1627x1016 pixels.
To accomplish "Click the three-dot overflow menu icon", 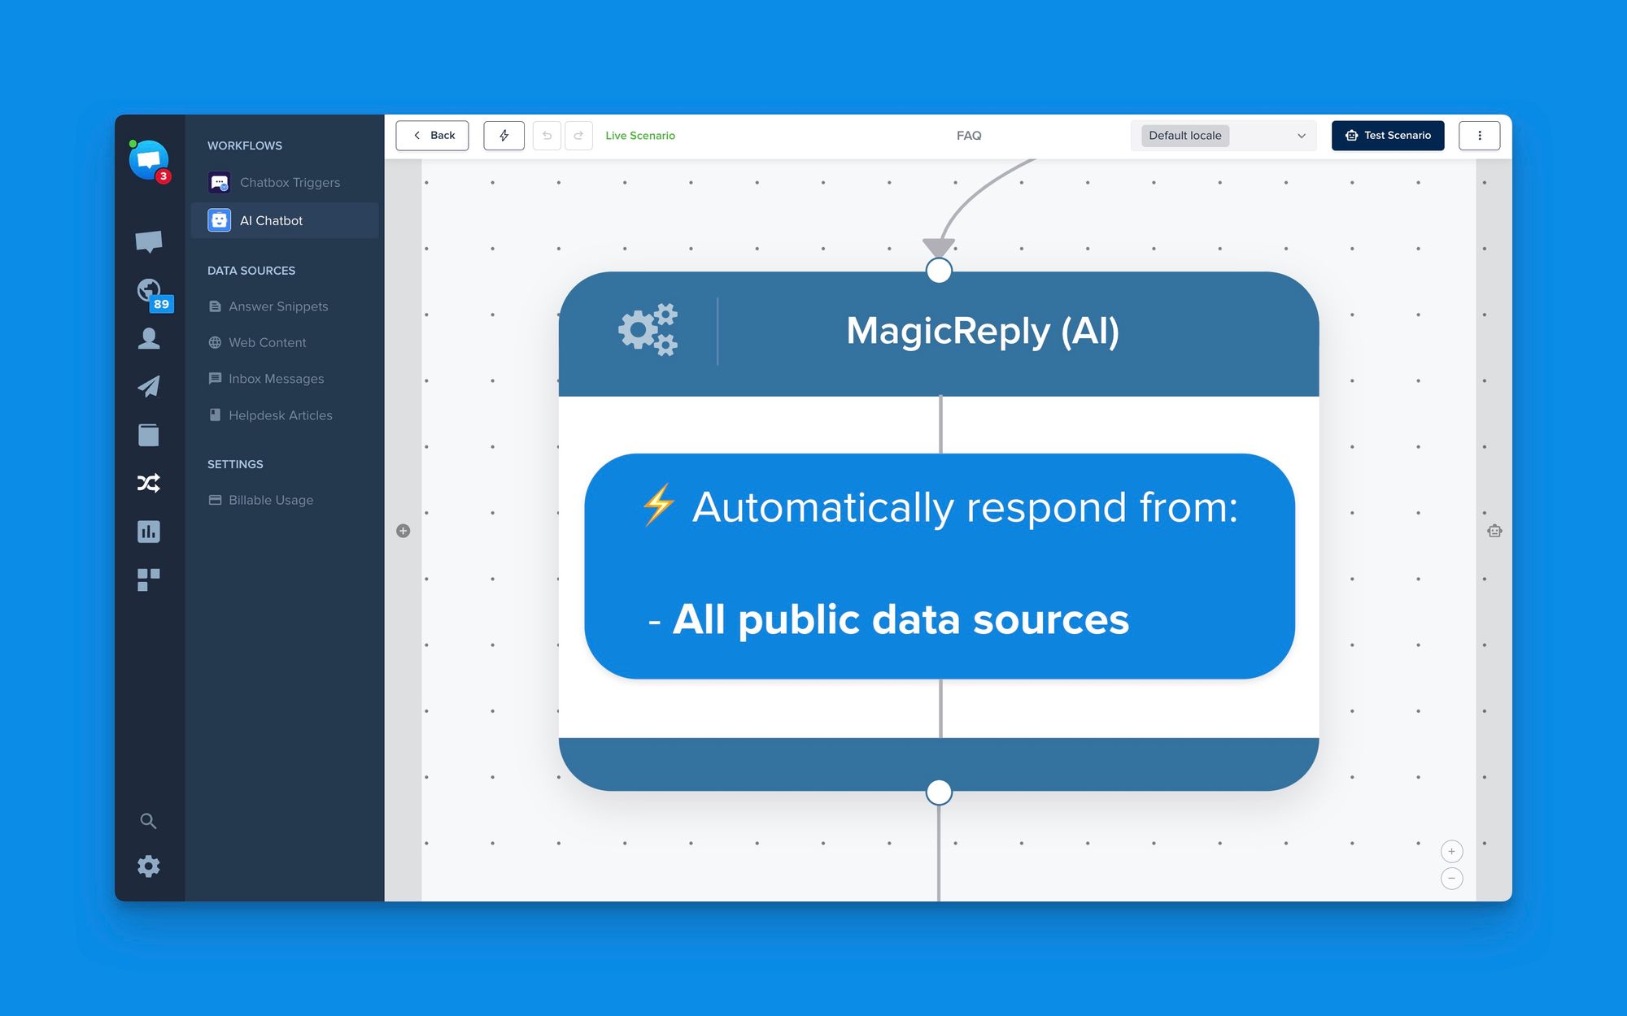I will [x=1480, y=136].
